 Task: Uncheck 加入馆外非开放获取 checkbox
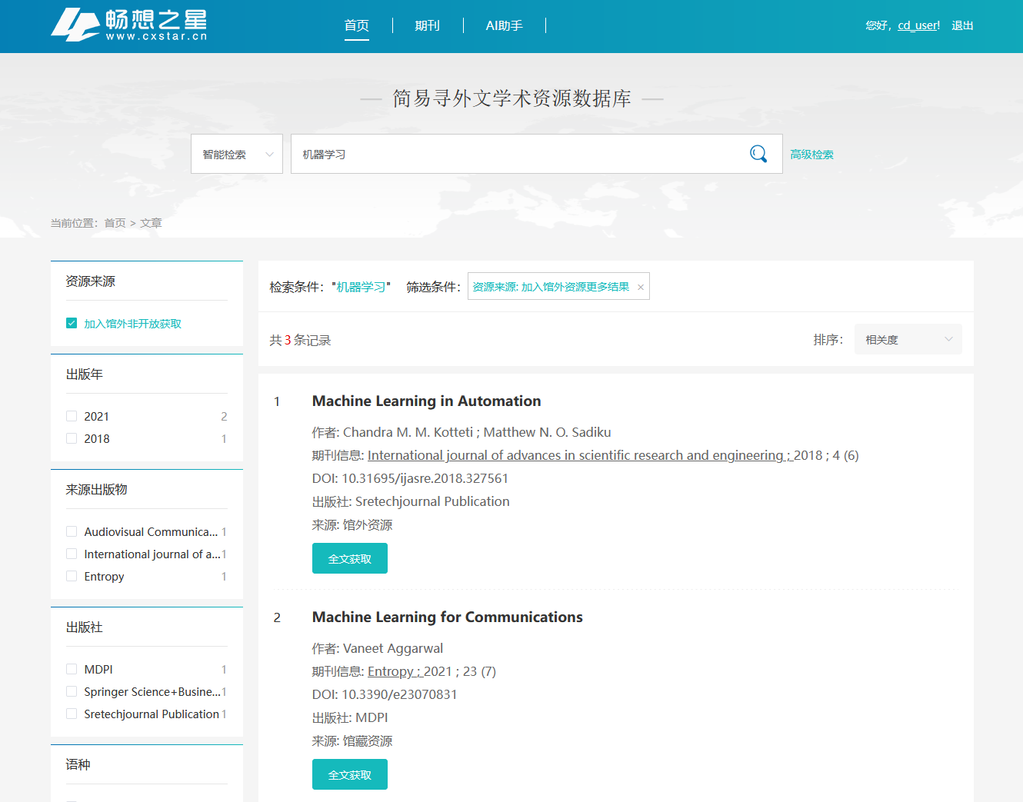pyautogui.click(x=72, y=324)
